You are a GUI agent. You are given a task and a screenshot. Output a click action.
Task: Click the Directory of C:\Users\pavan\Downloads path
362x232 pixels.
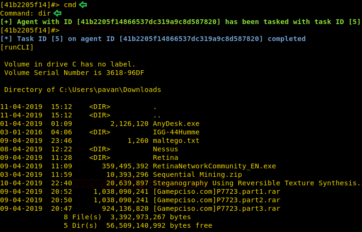(x=83, y=90)
